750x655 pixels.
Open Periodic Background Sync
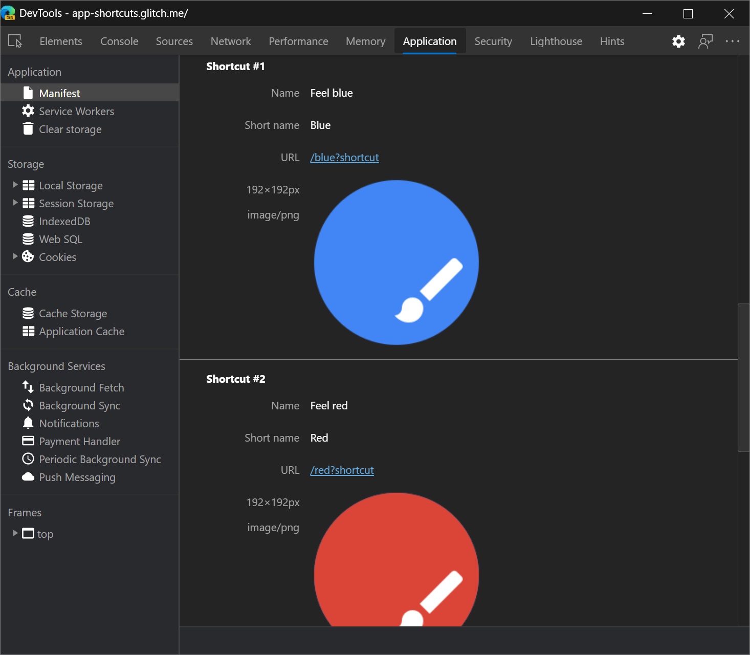coord(100,459)
